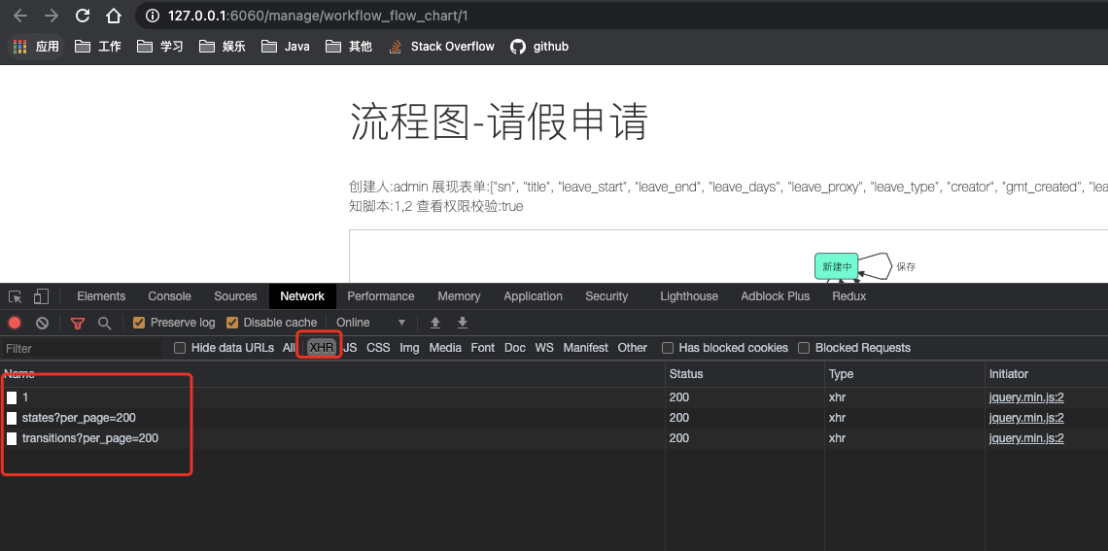Enable the Has blocked cookies checkbox
This screenshot has width=1108, height=551.
click(x=668, y=348)
